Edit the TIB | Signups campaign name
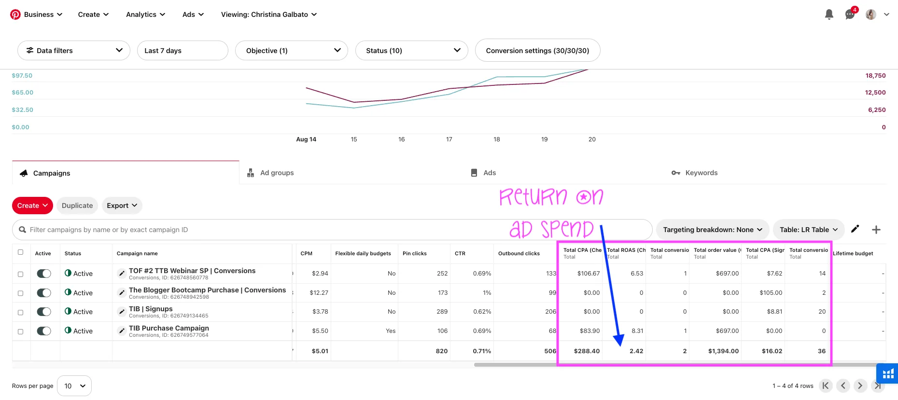The image size is (898, 400). [x=122, y=312]
